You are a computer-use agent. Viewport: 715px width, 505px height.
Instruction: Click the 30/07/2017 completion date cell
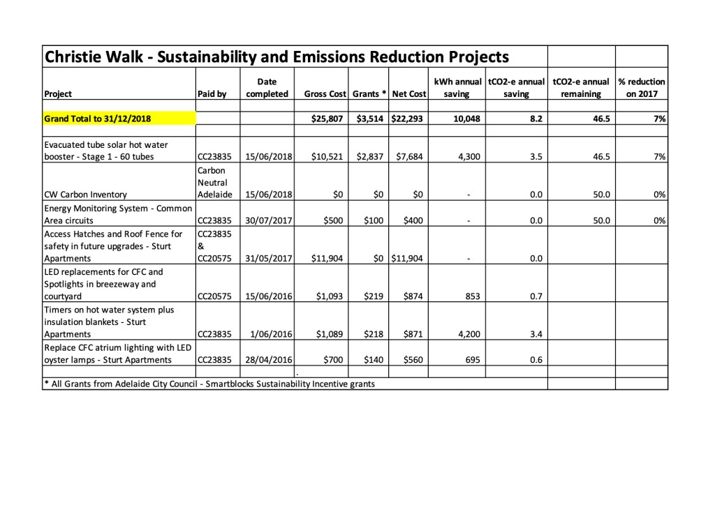[x=267, y=220]
